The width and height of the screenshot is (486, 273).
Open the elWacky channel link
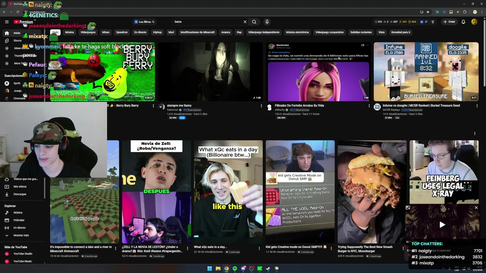279,110
